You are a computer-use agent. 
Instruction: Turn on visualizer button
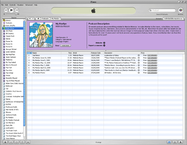(175, 142)
